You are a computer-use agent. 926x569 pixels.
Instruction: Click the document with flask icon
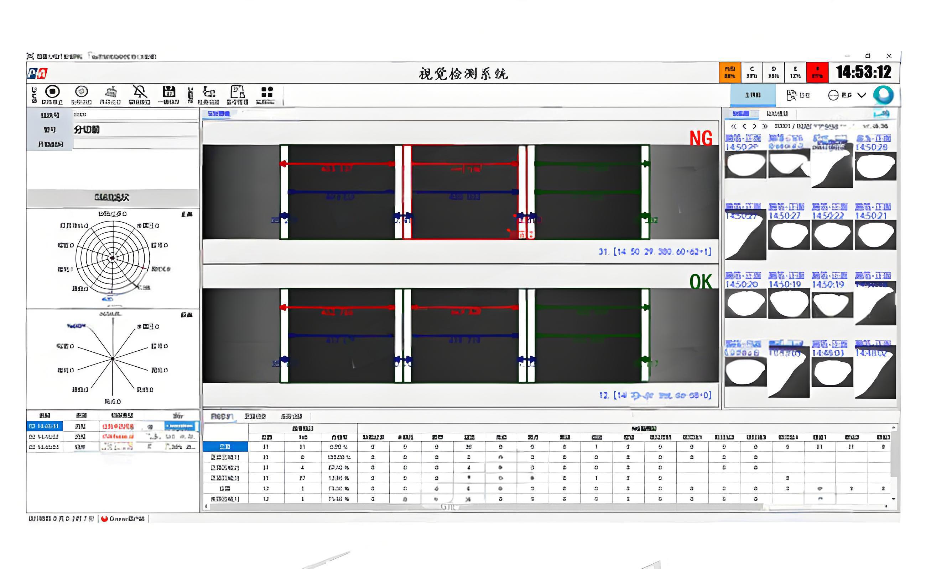coord(238,92)
